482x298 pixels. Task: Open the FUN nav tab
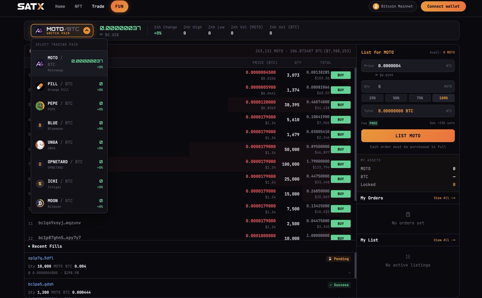click(119, 6)
